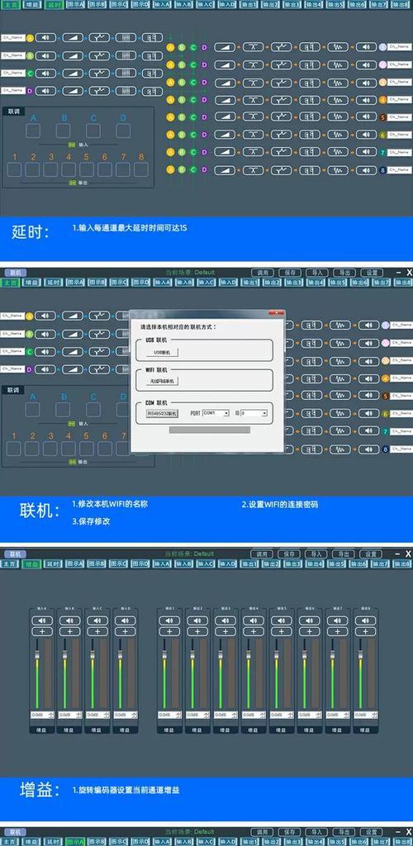Click the 无线网络联机 button
Screen dimensions: 413x846
(162, 381)
